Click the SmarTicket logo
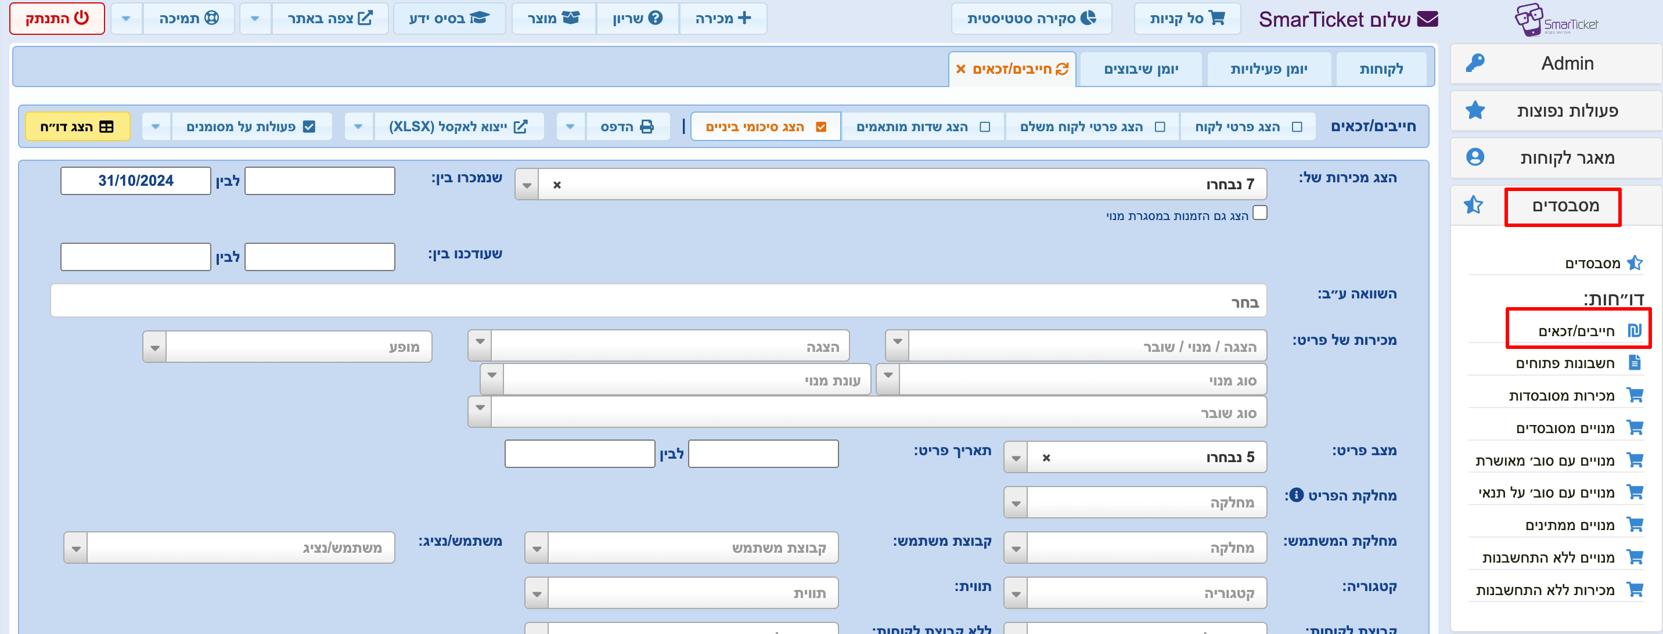 (x=1556, y=21)
